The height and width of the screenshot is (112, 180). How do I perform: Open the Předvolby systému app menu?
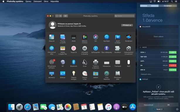[x=15, y=1]
